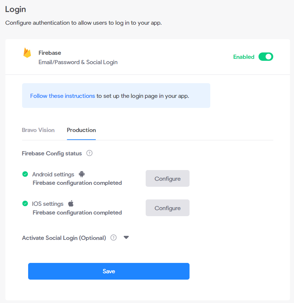Click the Android robot icon
The width and height of the screenshot is (294, 303).
pos(82,174)
